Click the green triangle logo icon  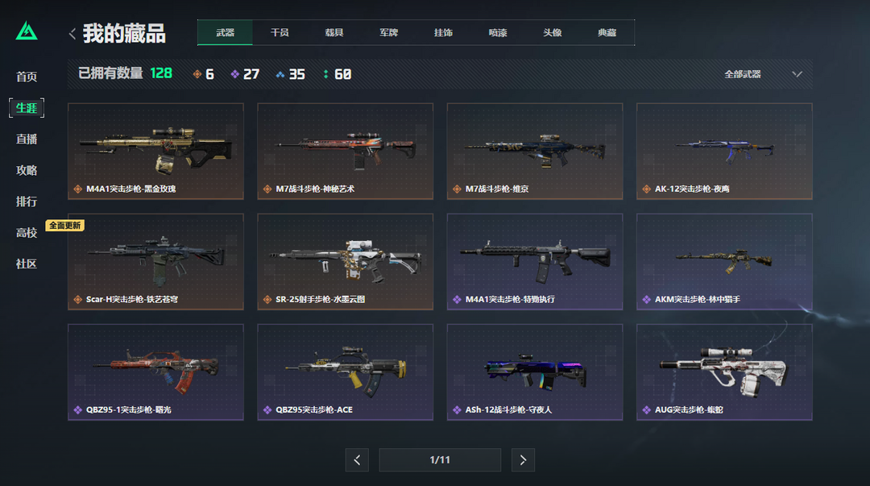click(27, 31)
